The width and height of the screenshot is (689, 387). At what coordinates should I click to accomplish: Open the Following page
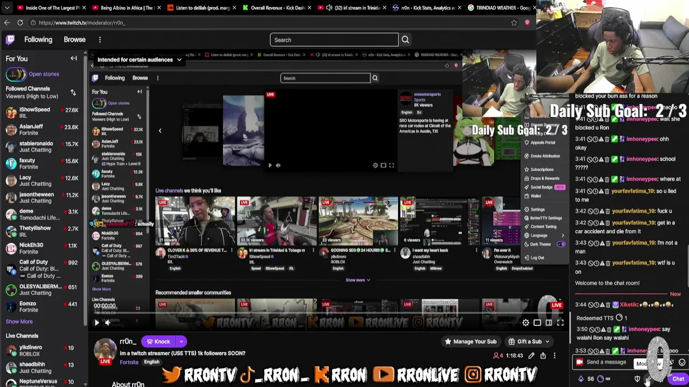(38, 39)
